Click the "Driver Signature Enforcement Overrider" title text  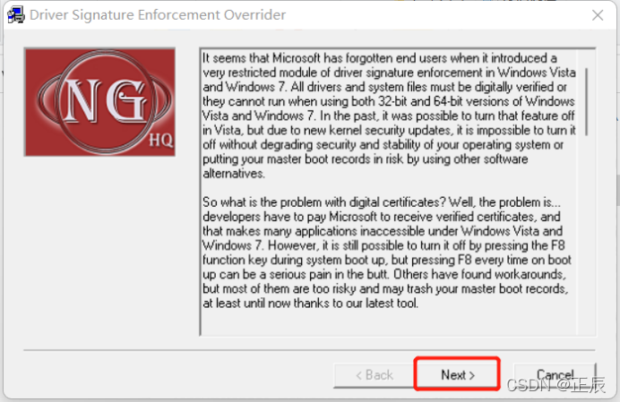[158, 15]
